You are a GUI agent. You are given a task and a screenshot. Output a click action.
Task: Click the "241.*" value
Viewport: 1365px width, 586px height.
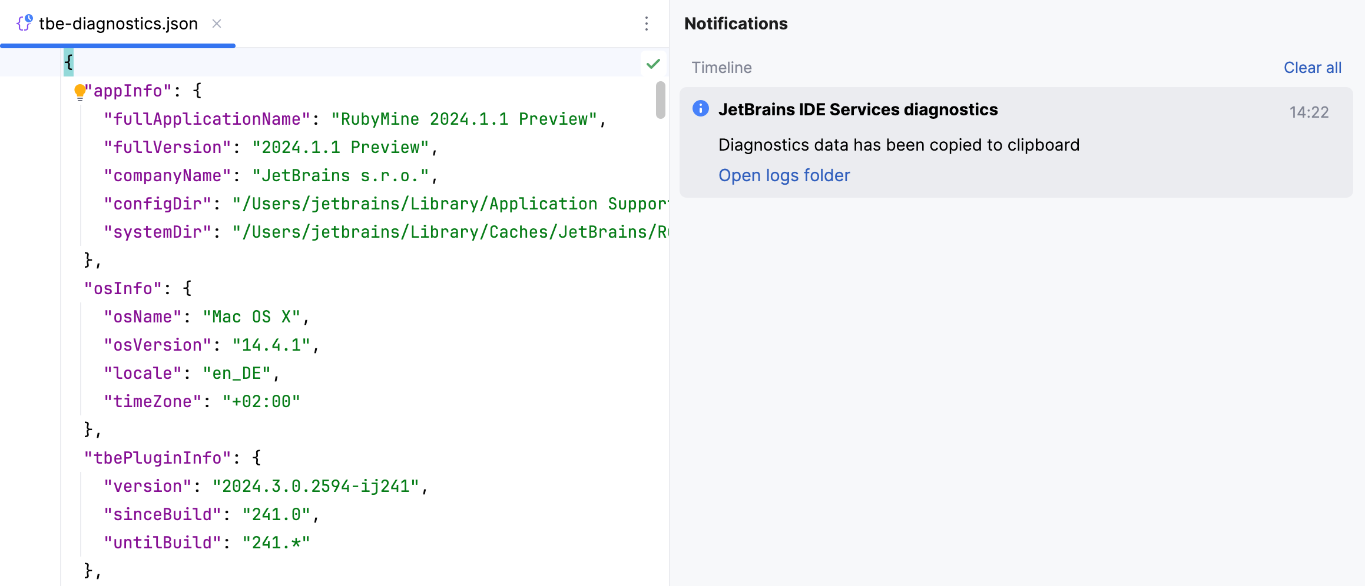tap(276, 542)
